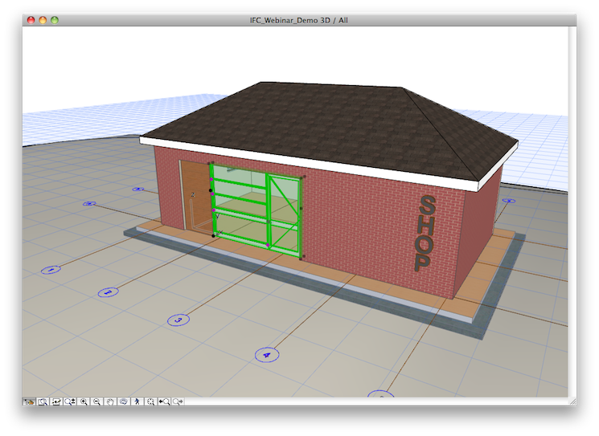The width and height of the screenshot is (599, 436).
Task: Go to next zoom
Action: pos(178,401)
